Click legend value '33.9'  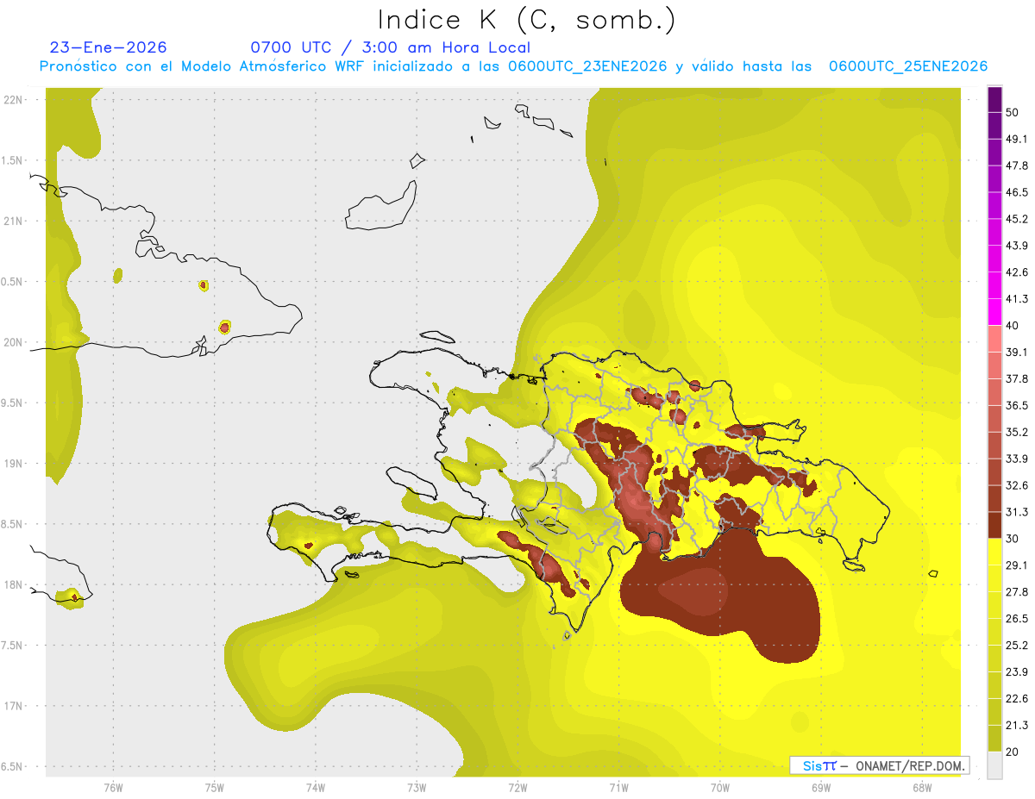(x=1017, y=459)
